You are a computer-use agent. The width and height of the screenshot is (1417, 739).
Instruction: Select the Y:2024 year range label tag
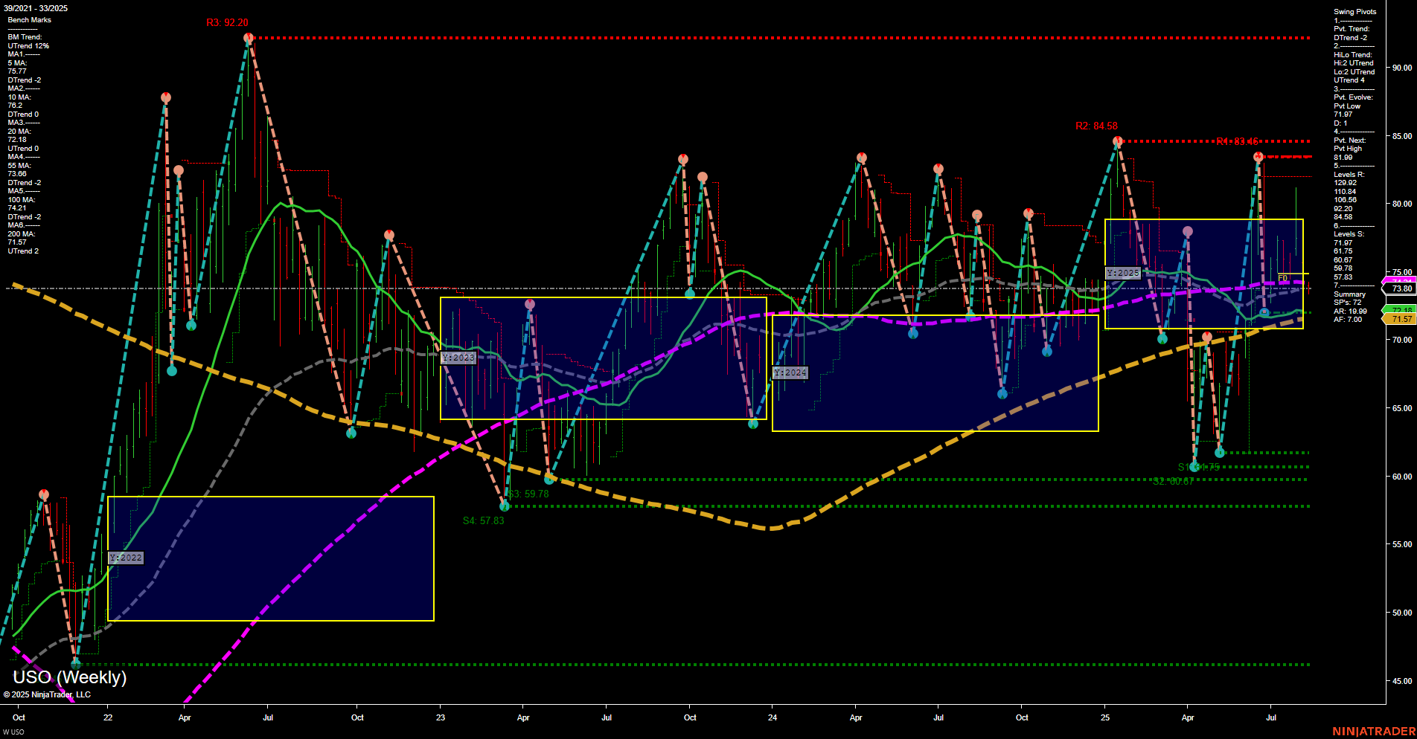tap(791, 372)
